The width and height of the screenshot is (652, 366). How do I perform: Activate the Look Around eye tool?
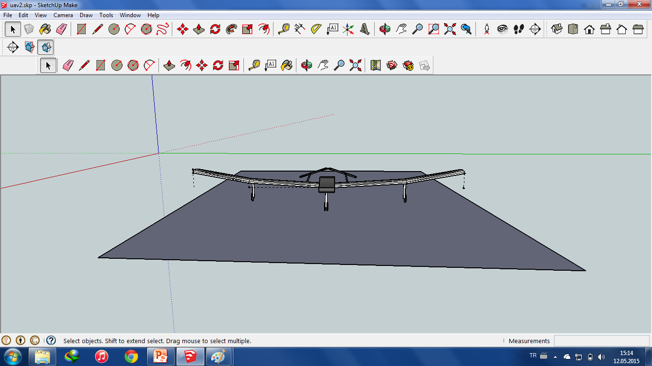[x=503, y=29]
